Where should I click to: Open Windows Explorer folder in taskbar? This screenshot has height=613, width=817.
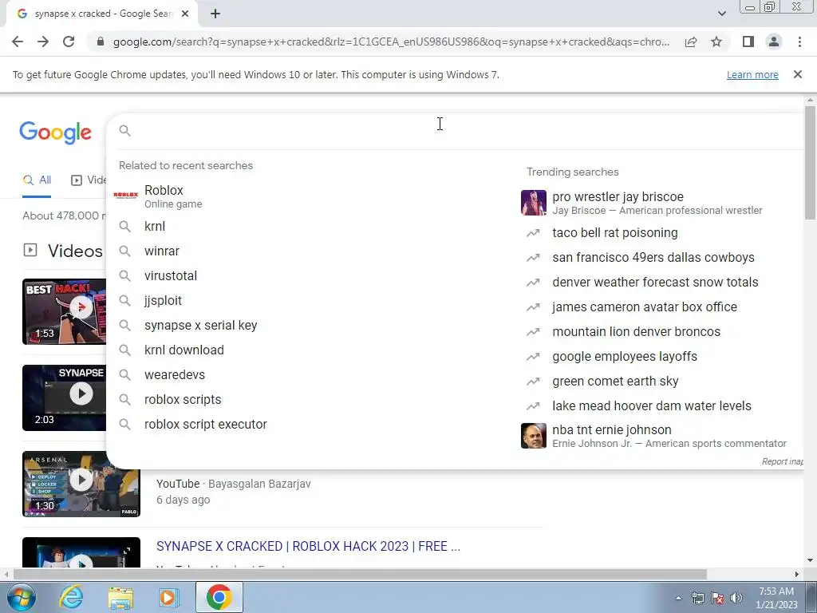[x=120, y=597]
